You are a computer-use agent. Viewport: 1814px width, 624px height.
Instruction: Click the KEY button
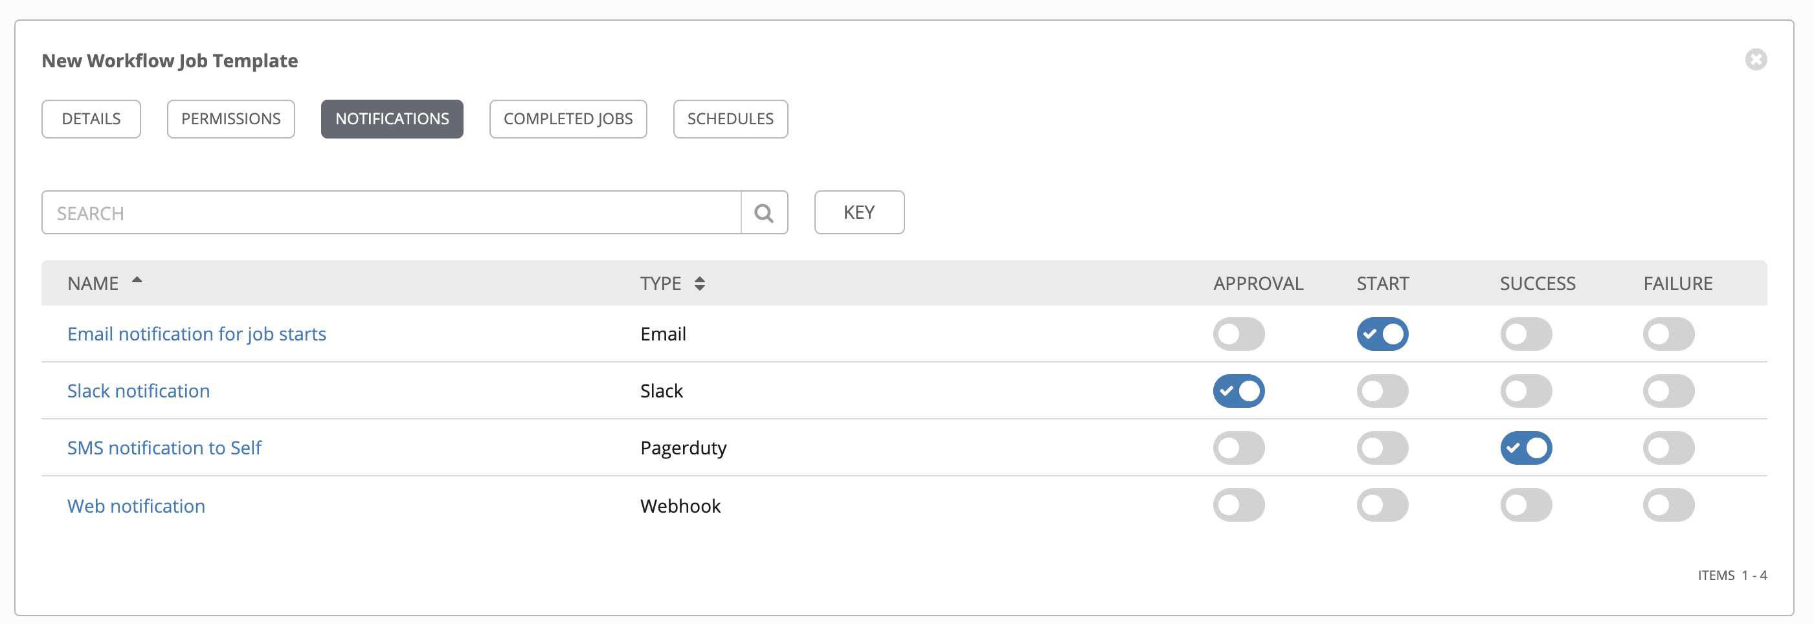coord(858,213)
